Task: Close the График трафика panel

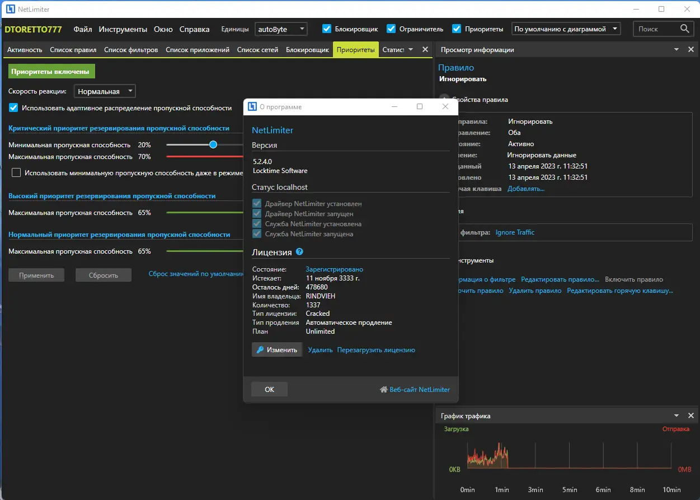Action: point(691,416)
